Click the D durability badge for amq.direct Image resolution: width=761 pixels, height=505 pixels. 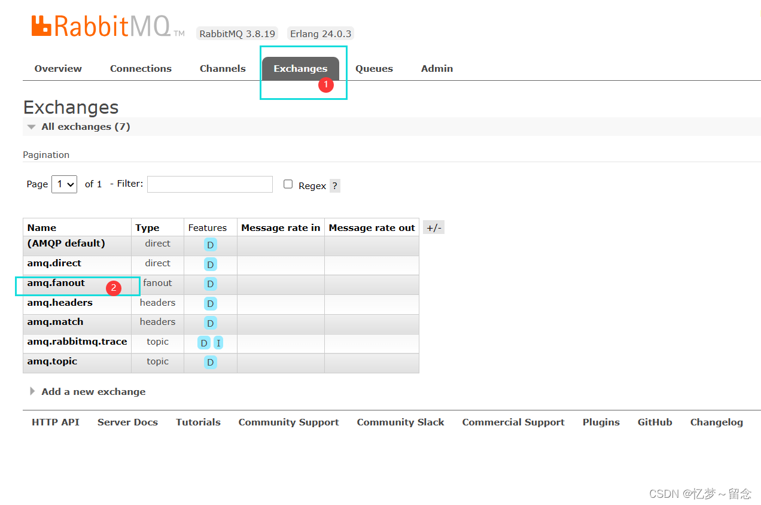coord(210,264)
